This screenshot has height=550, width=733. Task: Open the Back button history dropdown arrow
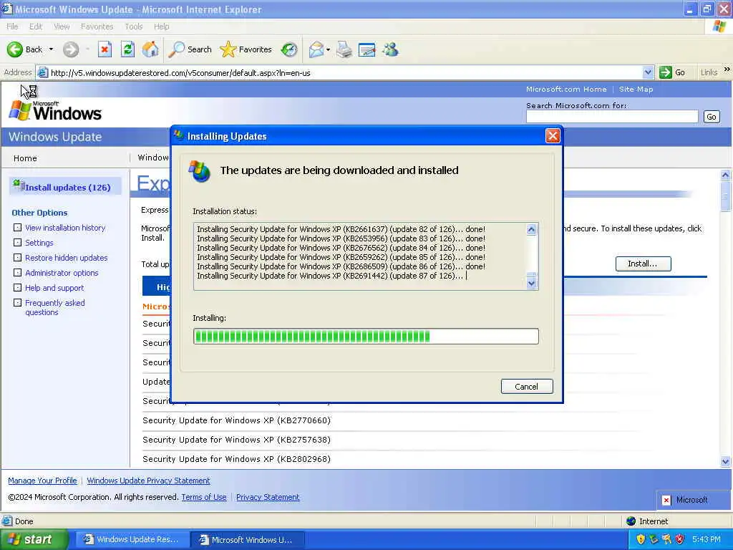51,49
